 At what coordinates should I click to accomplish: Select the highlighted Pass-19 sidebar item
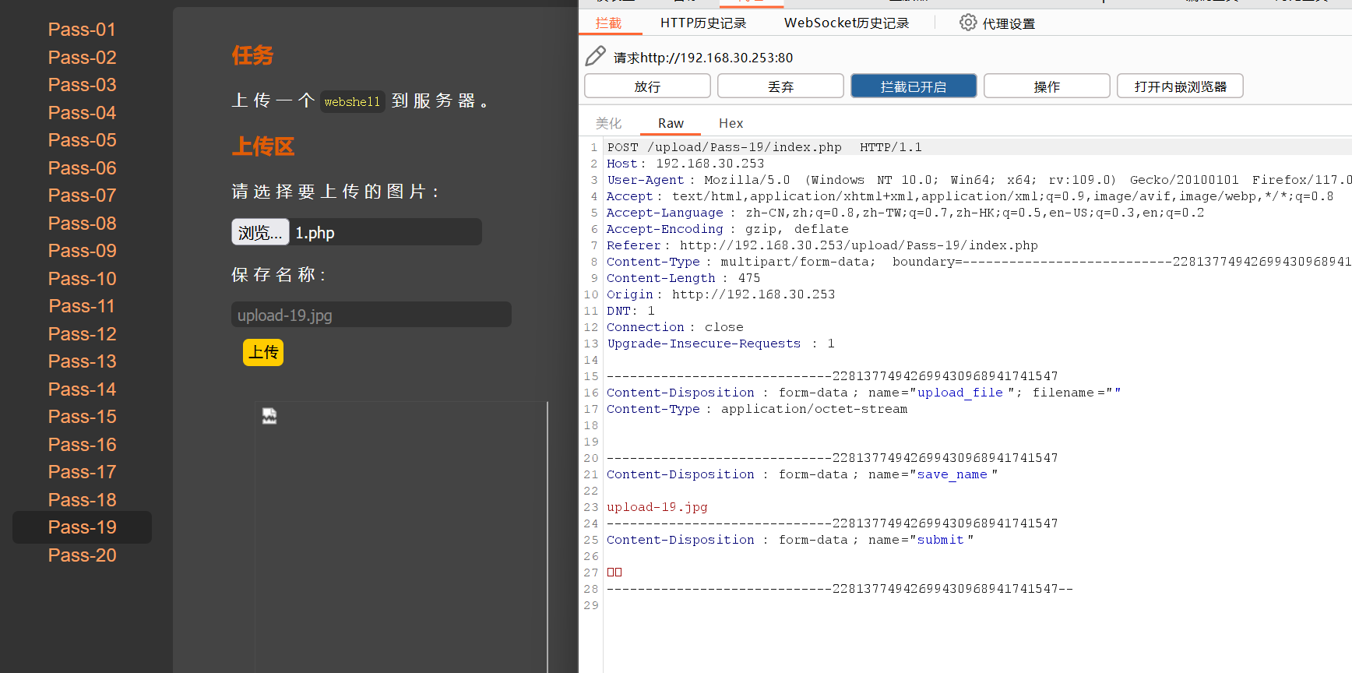[82, 527]
